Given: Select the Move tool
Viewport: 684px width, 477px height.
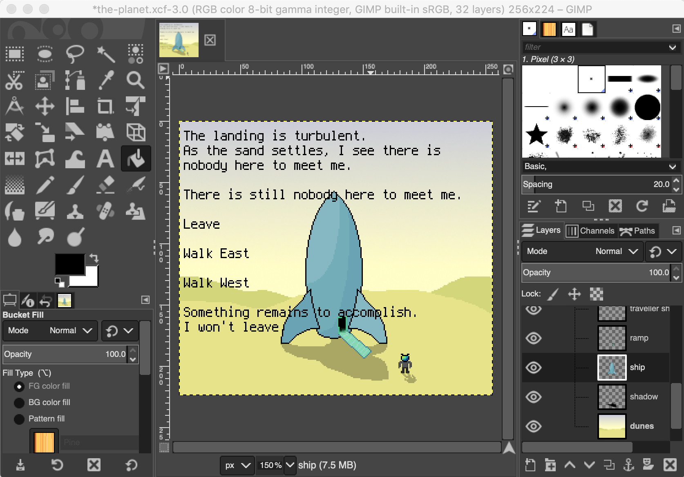Looking at the screenshot, I should point(45,106).
